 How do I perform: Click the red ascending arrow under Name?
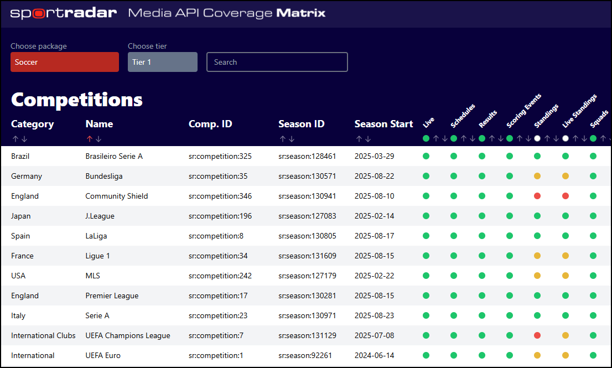click(x=90, y=139)
